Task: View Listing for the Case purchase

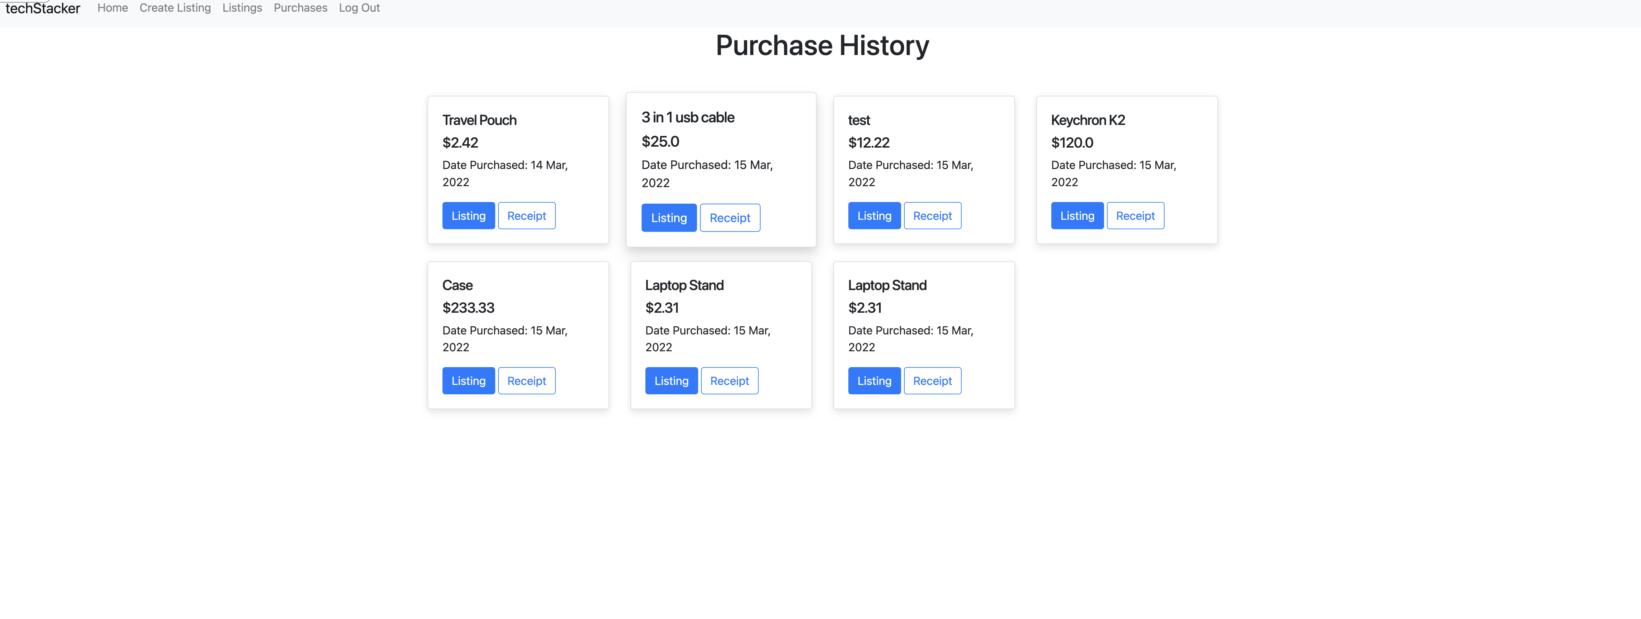Action: click(x=468, y=381)
